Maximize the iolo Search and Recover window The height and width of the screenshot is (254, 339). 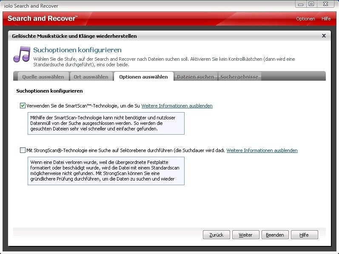[x=311, y=4]
